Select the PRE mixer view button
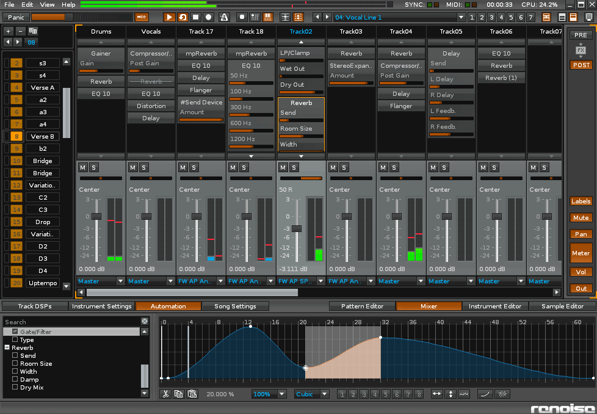 click(x=581, y=35)
